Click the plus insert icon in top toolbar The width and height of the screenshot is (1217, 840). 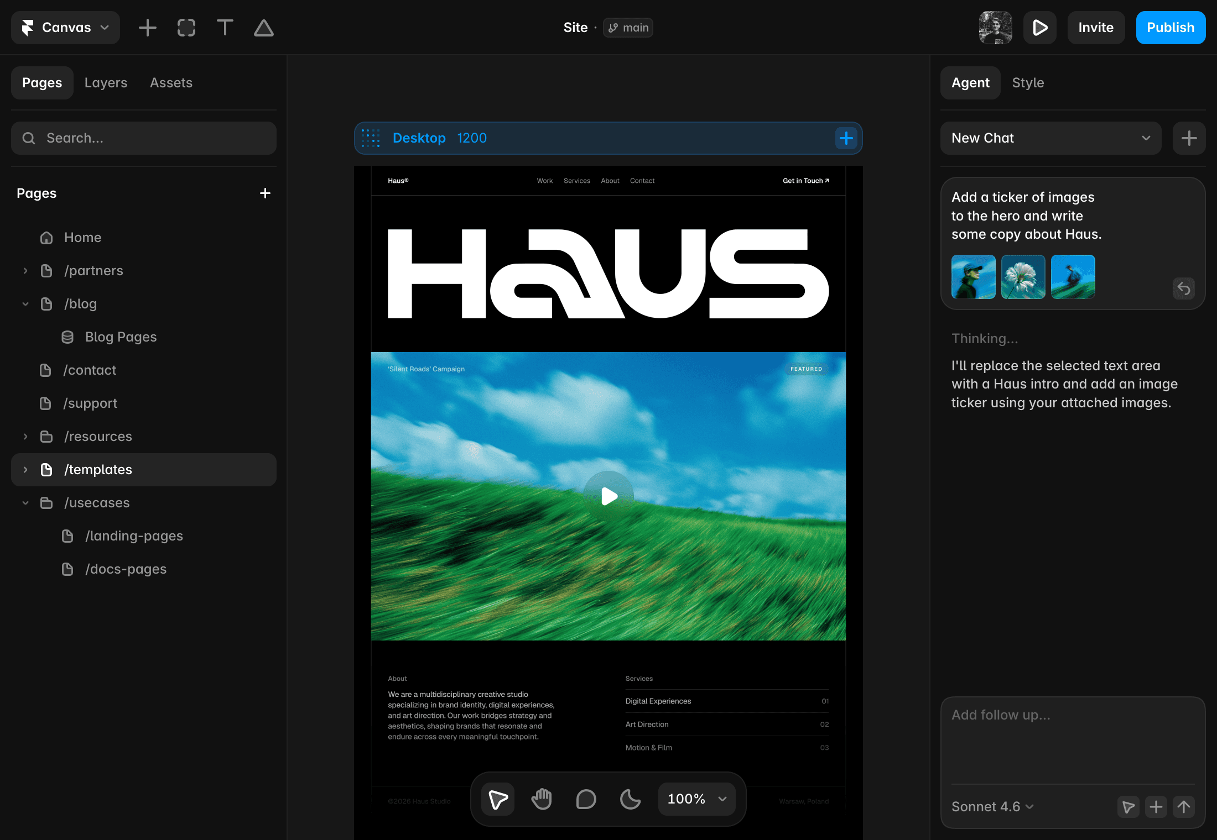(148, 28)
